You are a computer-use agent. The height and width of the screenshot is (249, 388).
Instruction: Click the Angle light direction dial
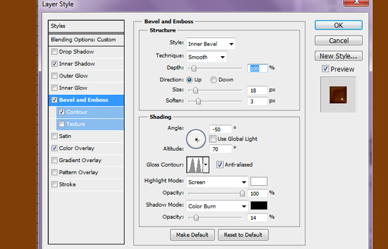tap(196, 139)
